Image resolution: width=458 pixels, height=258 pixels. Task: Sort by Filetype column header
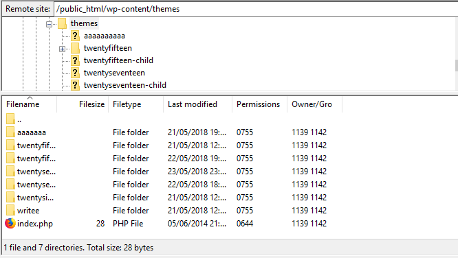136,104
